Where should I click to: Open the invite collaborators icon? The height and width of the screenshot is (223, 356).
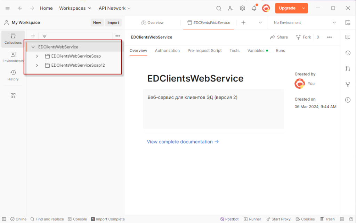tap(230, 8)
